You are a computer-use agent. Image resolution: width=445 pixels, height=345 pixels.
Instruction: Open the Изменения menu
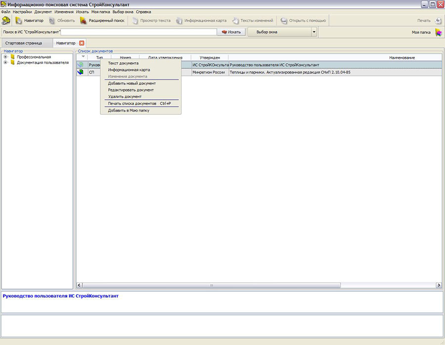point(64,12)
